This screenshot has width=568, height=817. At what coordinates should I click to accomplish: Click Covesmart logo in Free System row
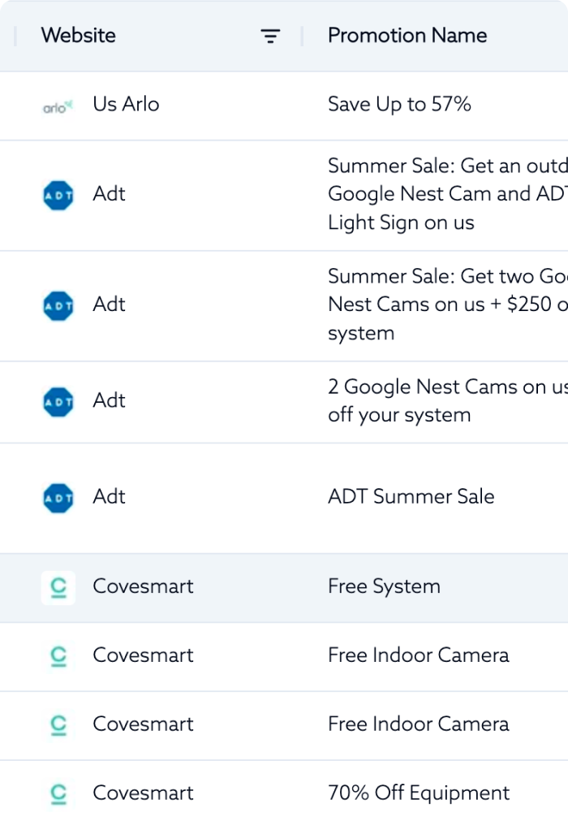pos(58,588)
